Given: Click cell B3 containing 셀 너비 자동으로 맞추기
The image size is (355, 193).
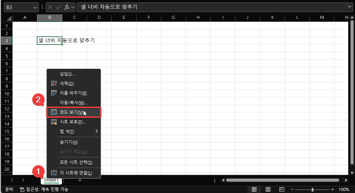Looking at the screenshot, I should [x=49, y=41].
